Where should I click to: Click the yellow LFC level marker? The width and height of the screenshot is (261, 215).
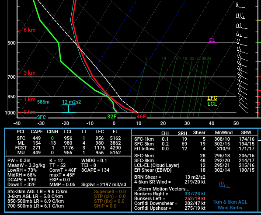[x=212, y=98]
